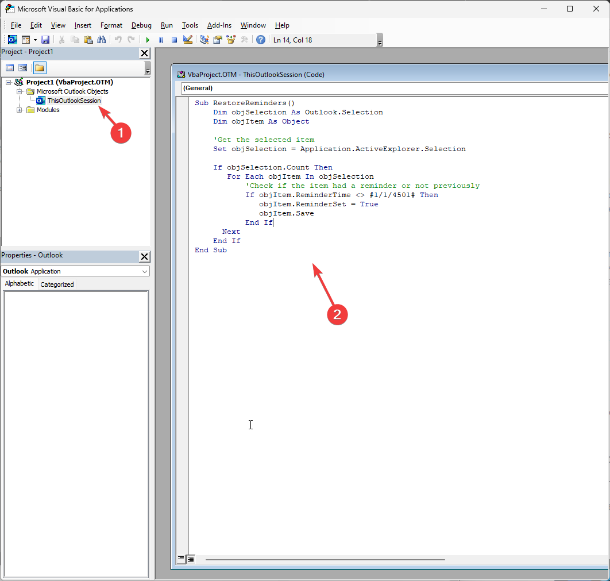Switch to the Categorized properties tab
610x581 pixels.
[x=57, y=283]
